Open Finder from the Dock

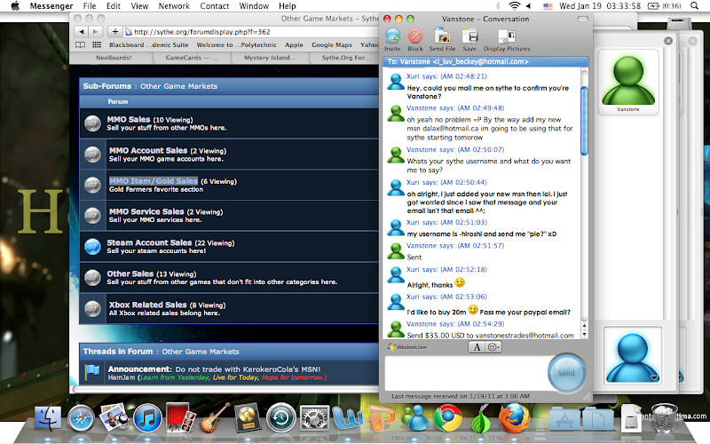click(x=48, y=417)
